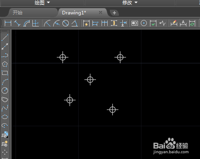Open a new drawing tab with plus
This screenshot has height=159, width=200.
[114, 13]
